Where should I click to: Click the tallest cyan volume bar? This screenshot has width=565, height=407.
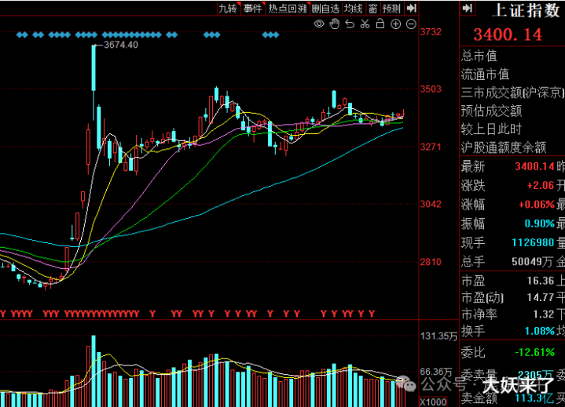pyautogui.click(x=94, y=371)
